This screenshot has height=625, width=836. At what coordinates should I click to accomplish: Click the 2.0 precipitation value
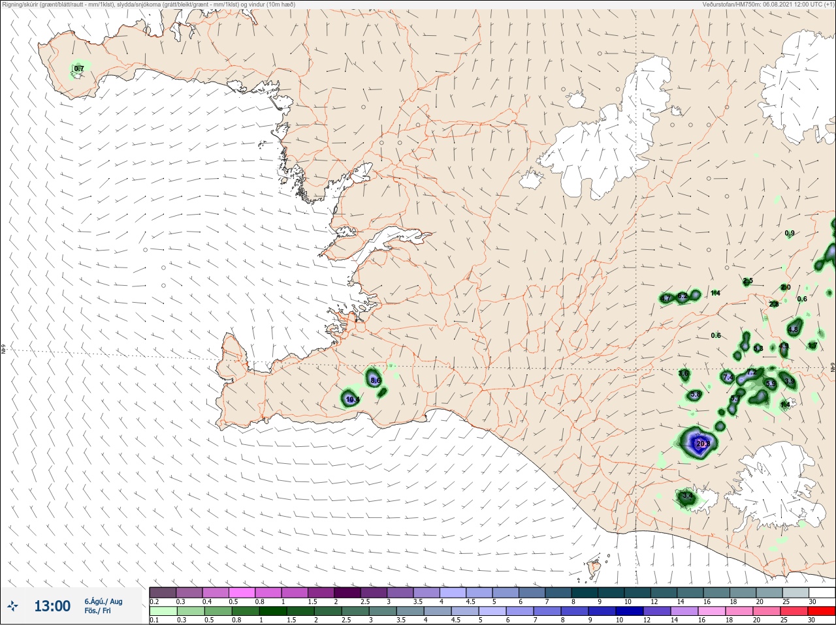(x=786, y=288)
